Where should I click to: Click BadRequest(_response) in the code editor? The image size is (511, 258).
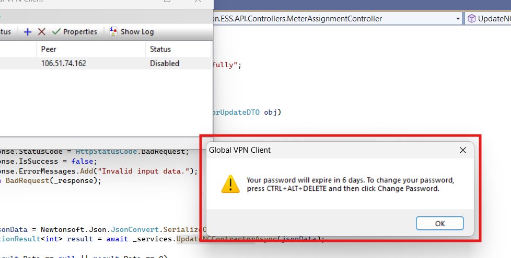click(53, 181)
